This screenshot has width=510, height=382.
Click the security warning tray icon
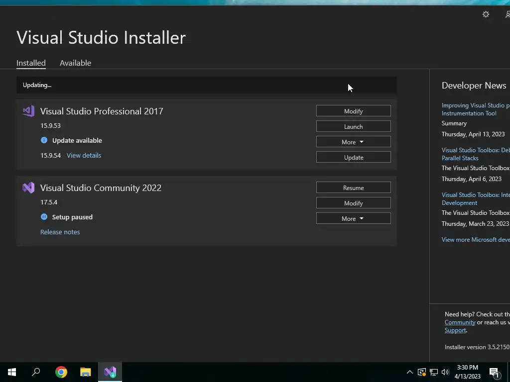421,372
